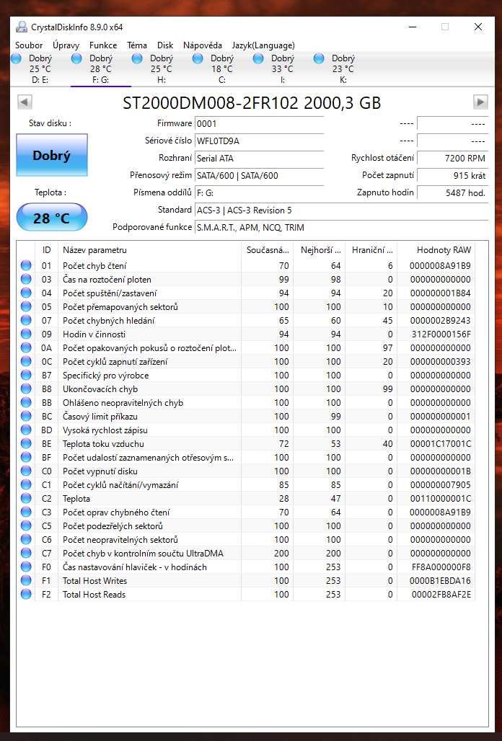
Task: Click status icon for Hodin v činnosti
Action: point(26,334)
